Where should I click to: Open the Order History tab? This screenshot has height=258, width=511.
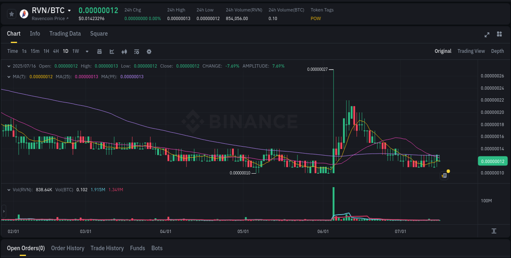click(67, 248)
